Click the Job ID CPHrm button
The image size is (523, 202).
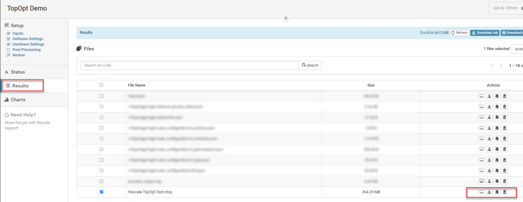click(x=506, y=8)
